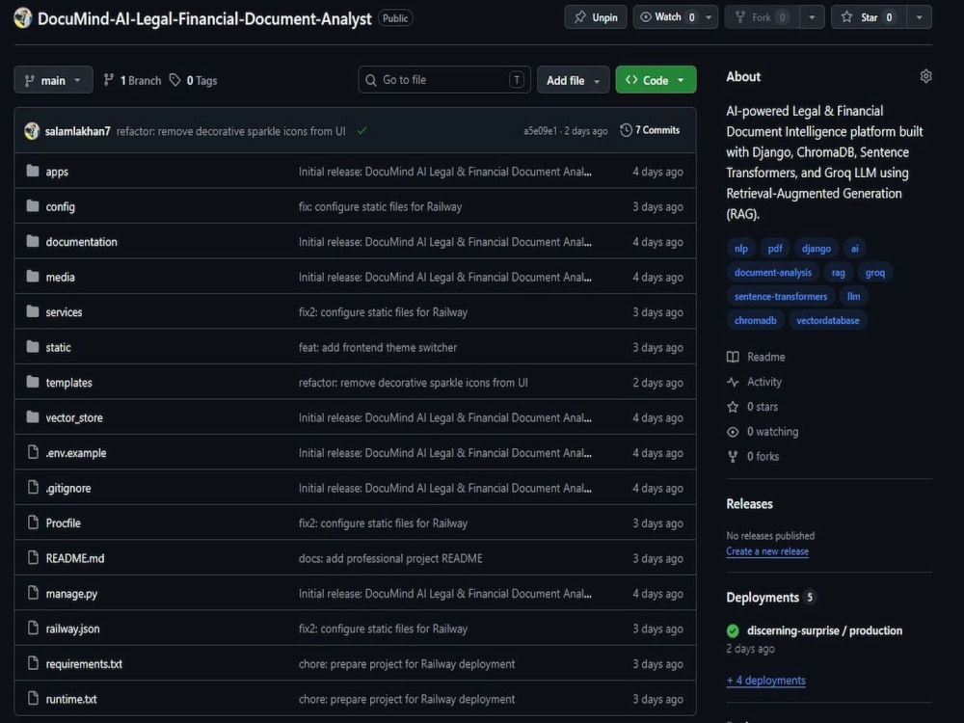964x723 pixels.
Task: Click the vector_store folder icon
Action: tap(33, 416)
